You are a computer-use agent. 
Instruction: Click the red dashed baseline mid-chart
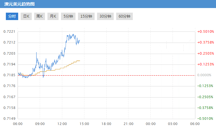[106, 75]
